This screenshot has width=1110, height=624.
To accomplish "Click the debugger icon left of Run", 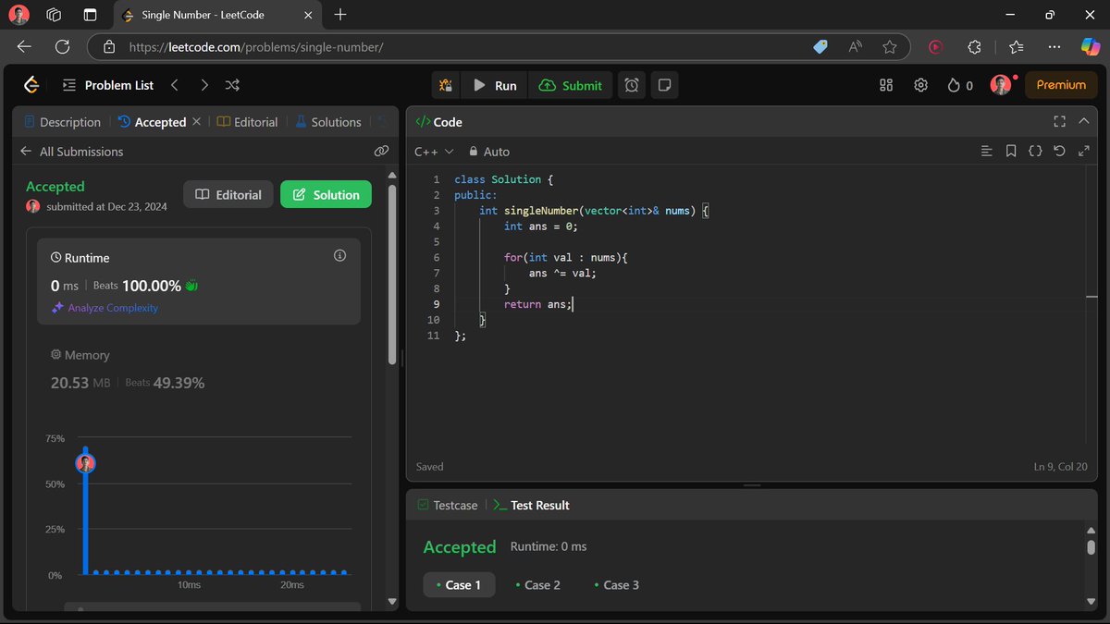I will (x=446, y=85).
